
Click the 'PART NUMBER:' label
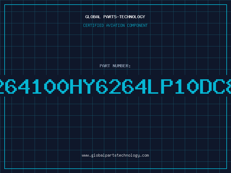click(x=115, y=66)
